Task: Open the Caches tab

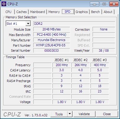Action: tap(22, 12)
